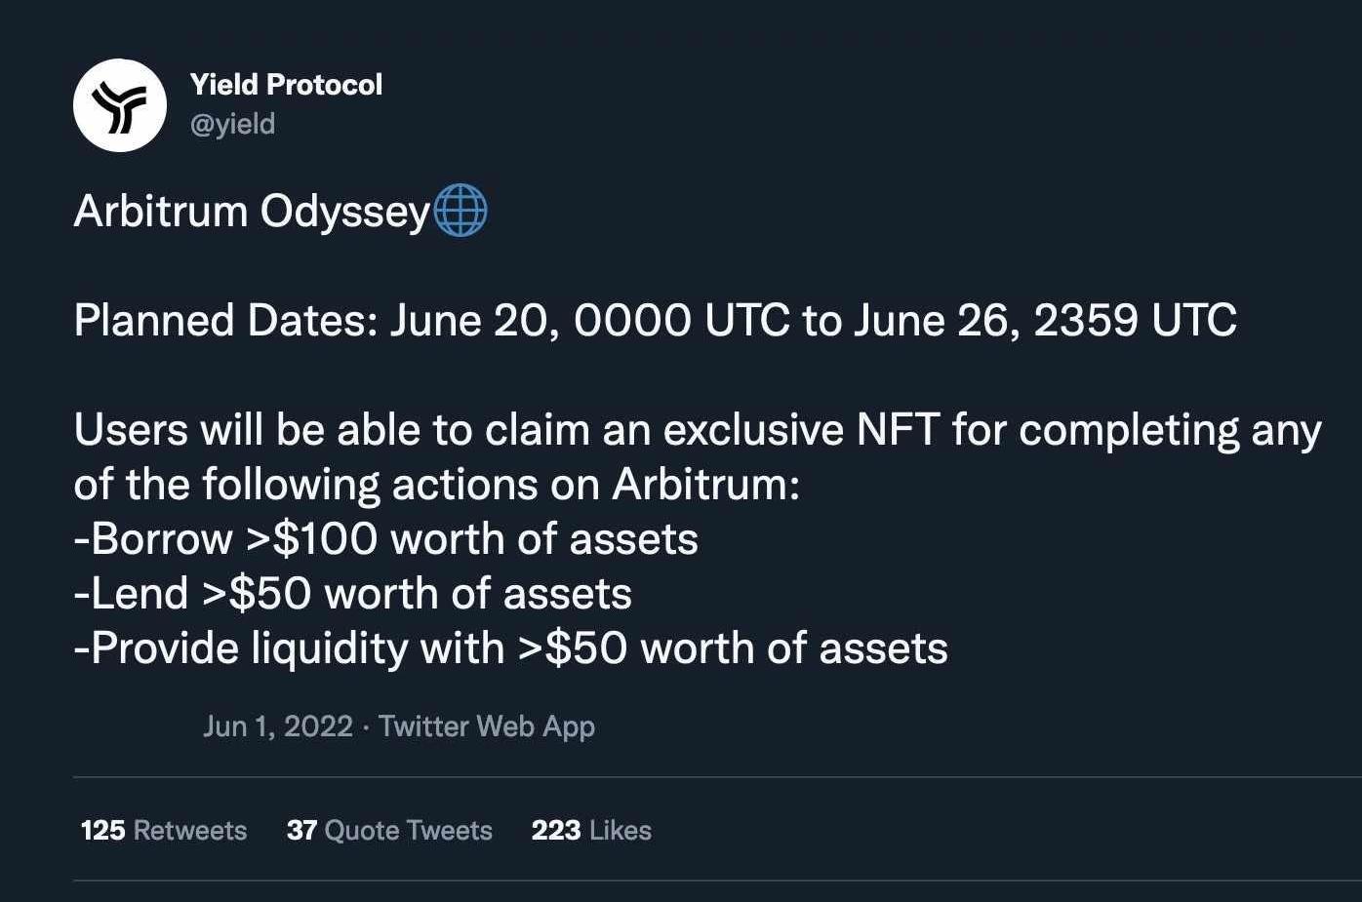Click the phrase following actions on Arbitrum

click(x=501, y=485)
